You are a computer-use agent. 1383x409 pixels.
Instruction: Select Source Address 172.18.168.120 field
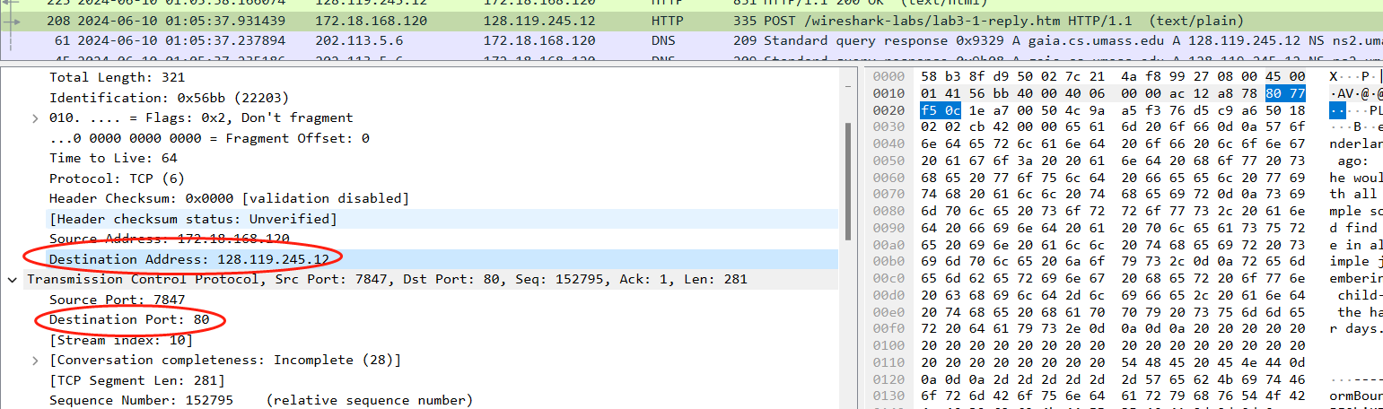pyautogui.click(x=169, y=239)
